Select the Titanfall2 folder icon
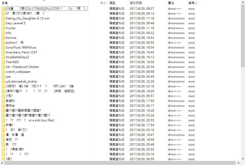 click(x=3, y=62)
